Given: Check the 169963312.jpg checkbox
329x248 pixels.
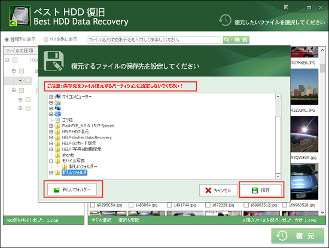Looking at the screenshot, I should (246, 205).
